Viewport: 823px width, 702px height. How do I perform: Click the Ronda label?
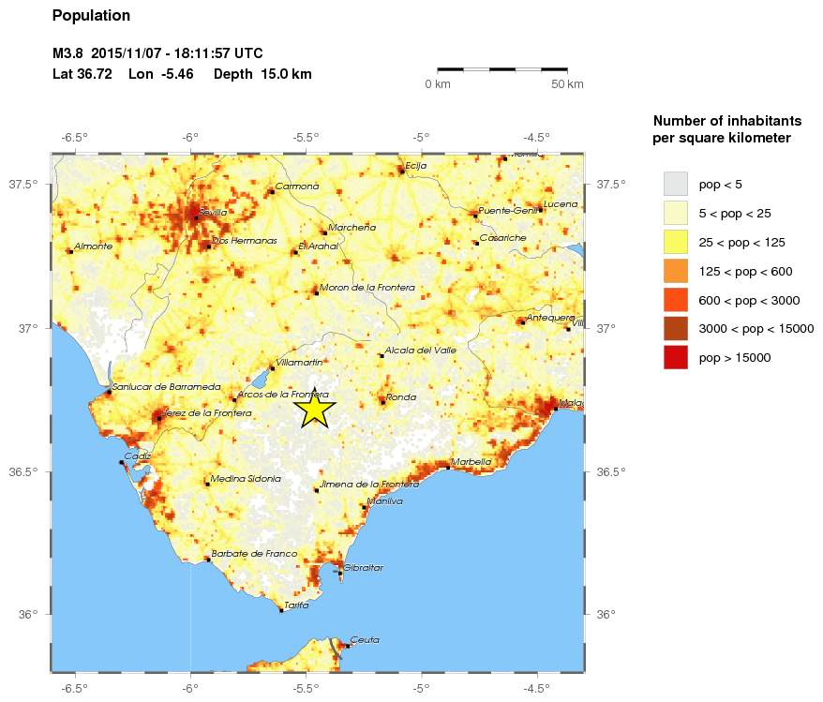[401, 397]
